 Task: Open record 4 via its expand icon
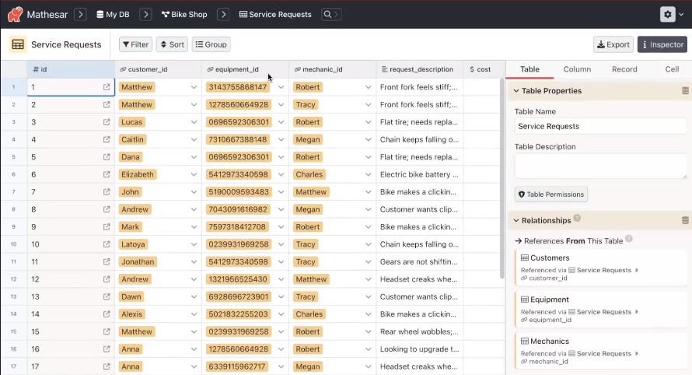tap(107, 139)
